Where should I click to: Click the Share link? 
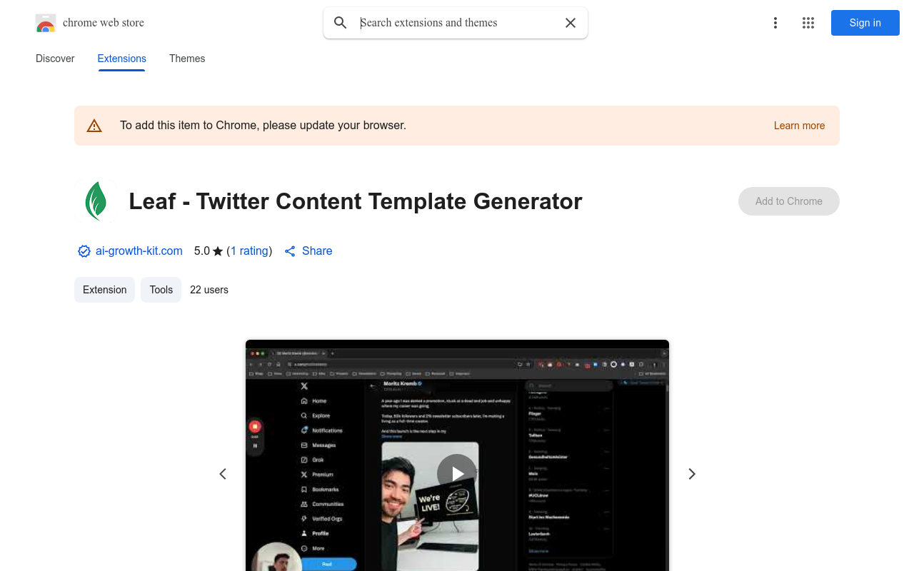coord(308,251)
